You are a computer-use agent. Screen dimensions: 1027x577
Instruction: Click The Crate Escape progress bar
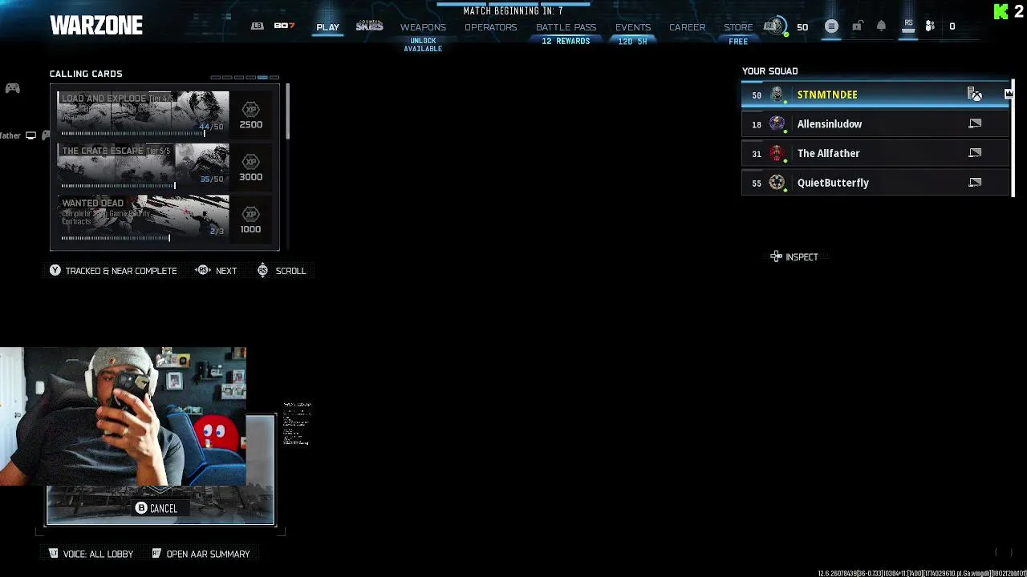click(118, 186)
